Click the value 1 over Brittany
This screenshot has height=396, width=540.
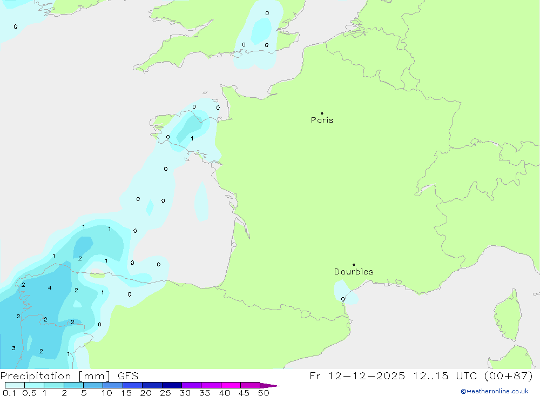tap(192, 138)
